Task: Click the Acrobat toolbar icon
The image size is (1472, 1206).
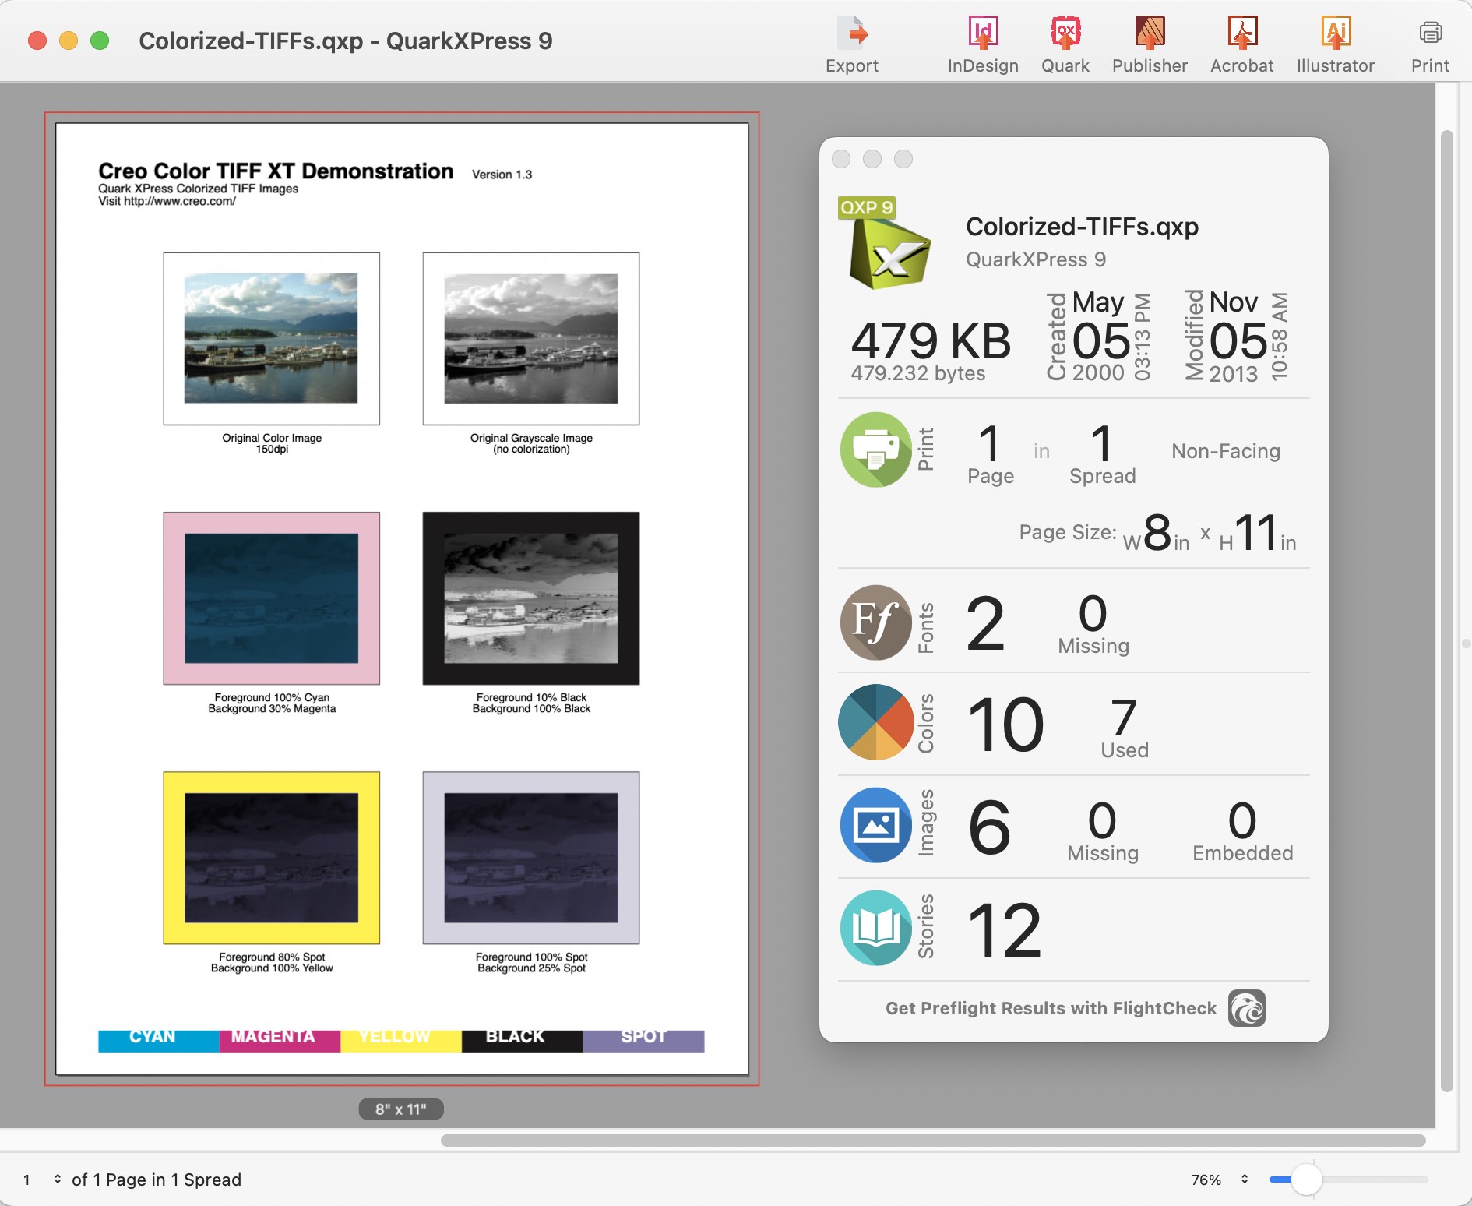Action: 1242,33
